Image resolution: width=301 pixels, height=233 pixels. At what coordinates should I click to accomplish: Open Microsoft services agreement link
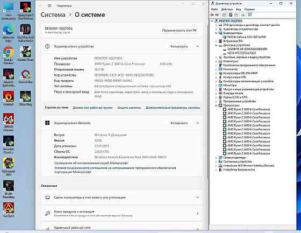(x=91, y=163)
